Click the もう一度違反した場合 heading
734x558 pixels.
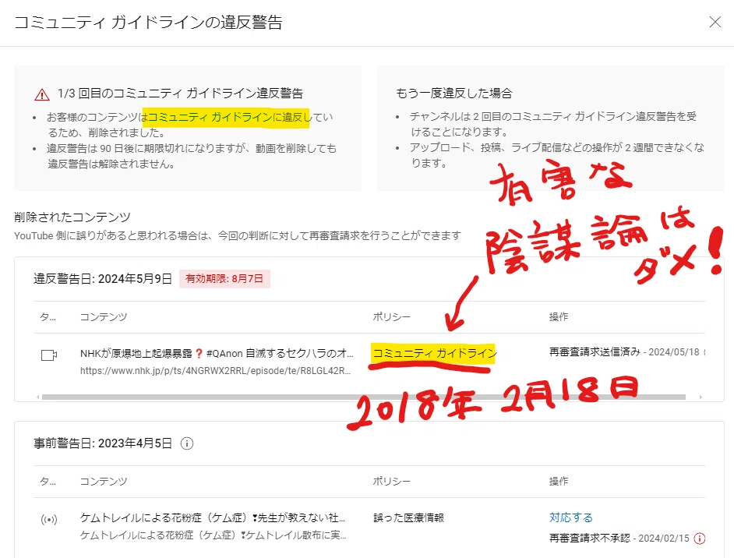[x=454, y=94]
